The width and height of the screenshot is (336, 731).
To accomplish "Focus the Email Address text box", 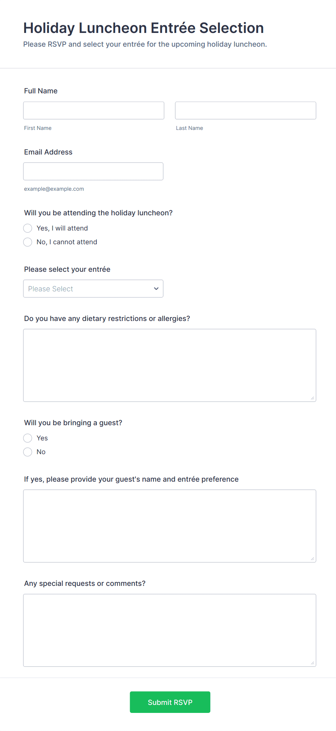I will point(93,171).
